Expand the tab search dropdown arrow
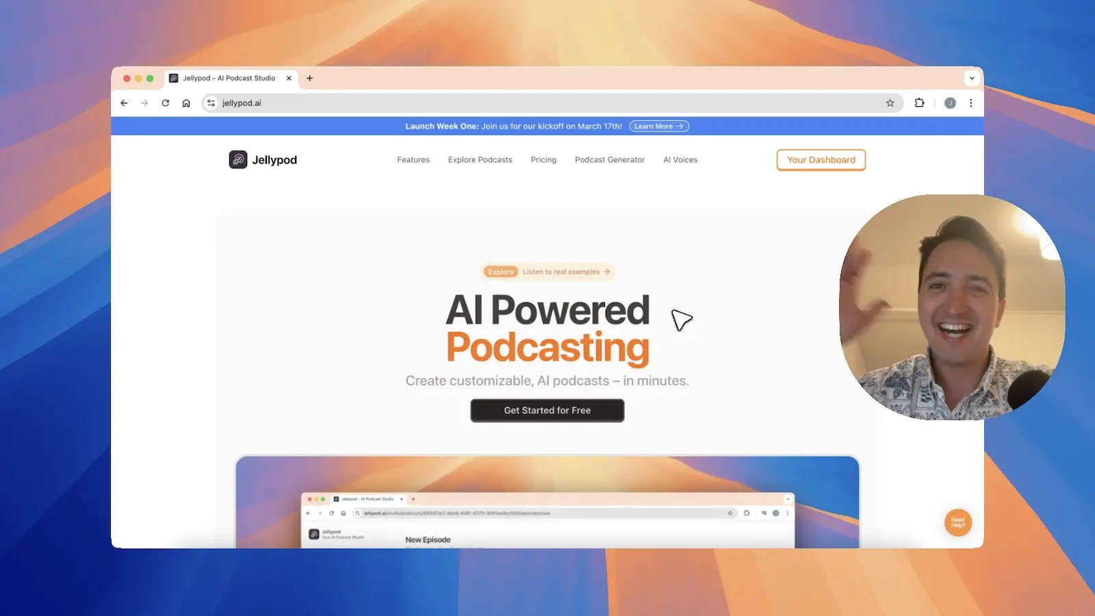This screenshot has height=616, width=1095. pyautogui.click(x=972, y=78)
